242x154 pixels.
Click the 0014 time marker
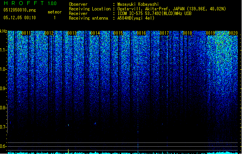95,33
